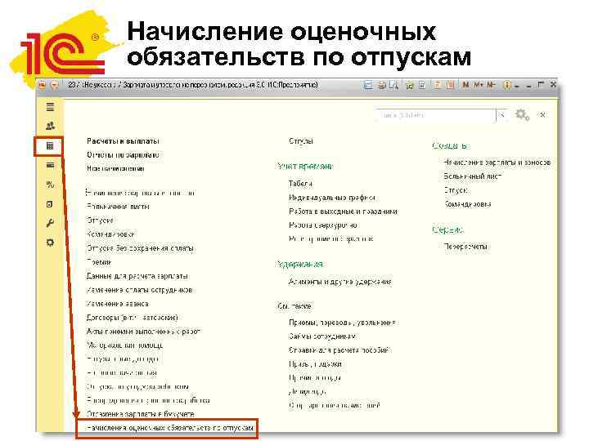Open 'Договоры (в т.ч. авторские)'
Image resolution: width=589 pixels, height=441 pixels.
tap(133, 318)
